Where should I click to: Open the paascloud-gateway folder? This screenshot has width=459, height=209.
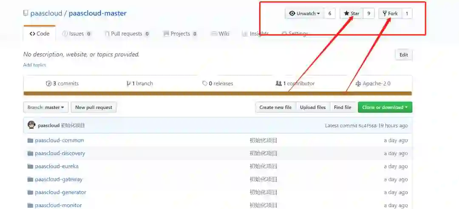pos(59,179)
